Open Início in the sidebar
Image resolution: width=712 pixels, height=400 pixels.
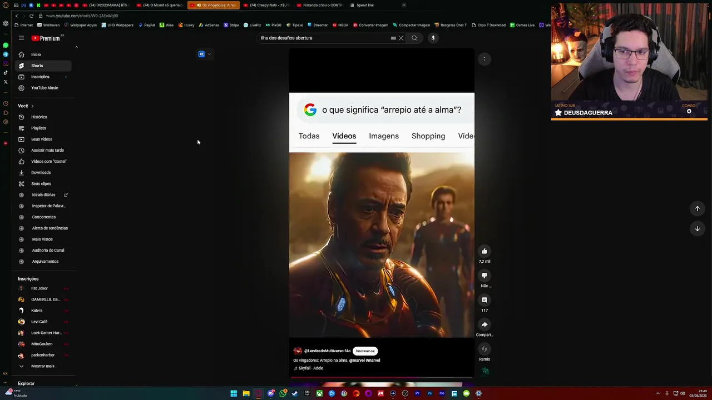tap(43, 54)
